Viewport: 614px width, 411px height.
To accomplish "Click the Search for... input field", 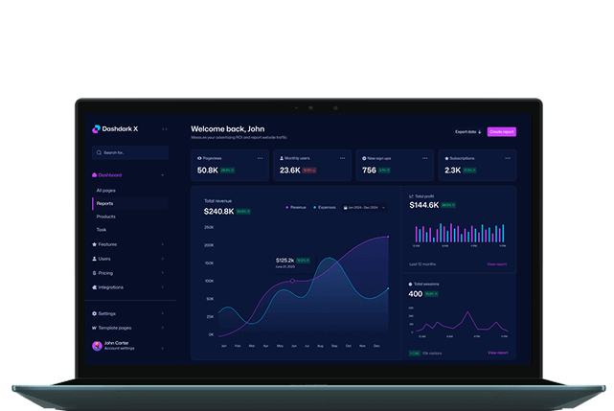I will coord(129,152).
